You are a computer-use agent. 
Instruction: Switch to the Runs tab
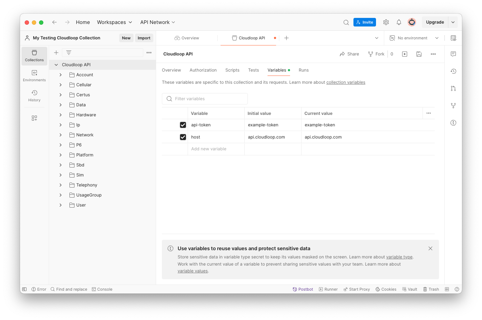[x=304, y=70]
